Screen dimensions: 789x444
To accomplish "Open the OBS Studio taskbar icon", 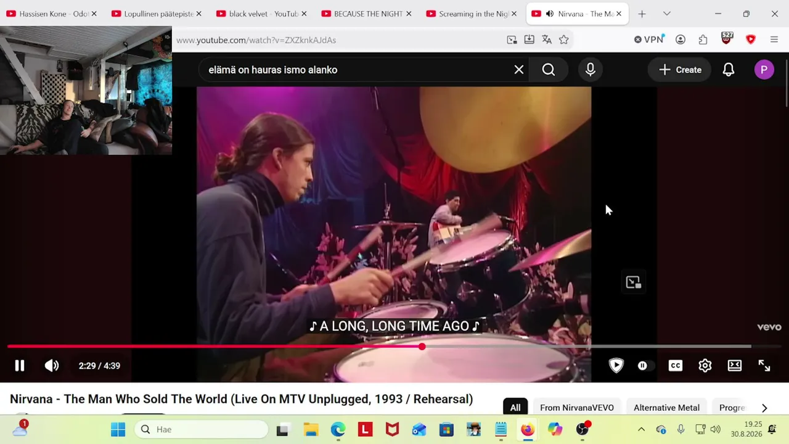I will tap(583, 429).
